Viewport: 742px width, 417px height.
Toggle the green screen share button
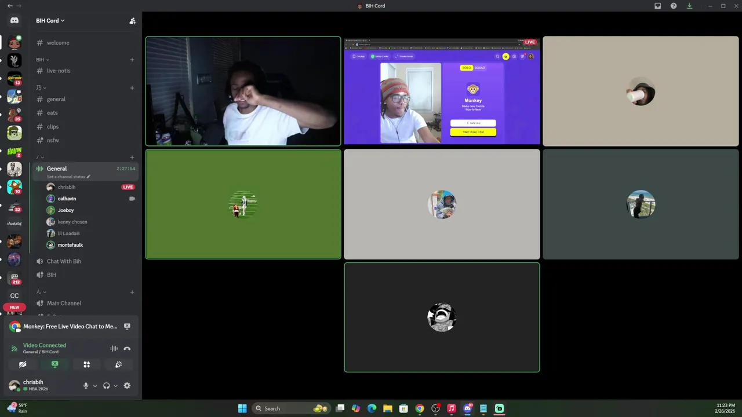coord(54,364)
